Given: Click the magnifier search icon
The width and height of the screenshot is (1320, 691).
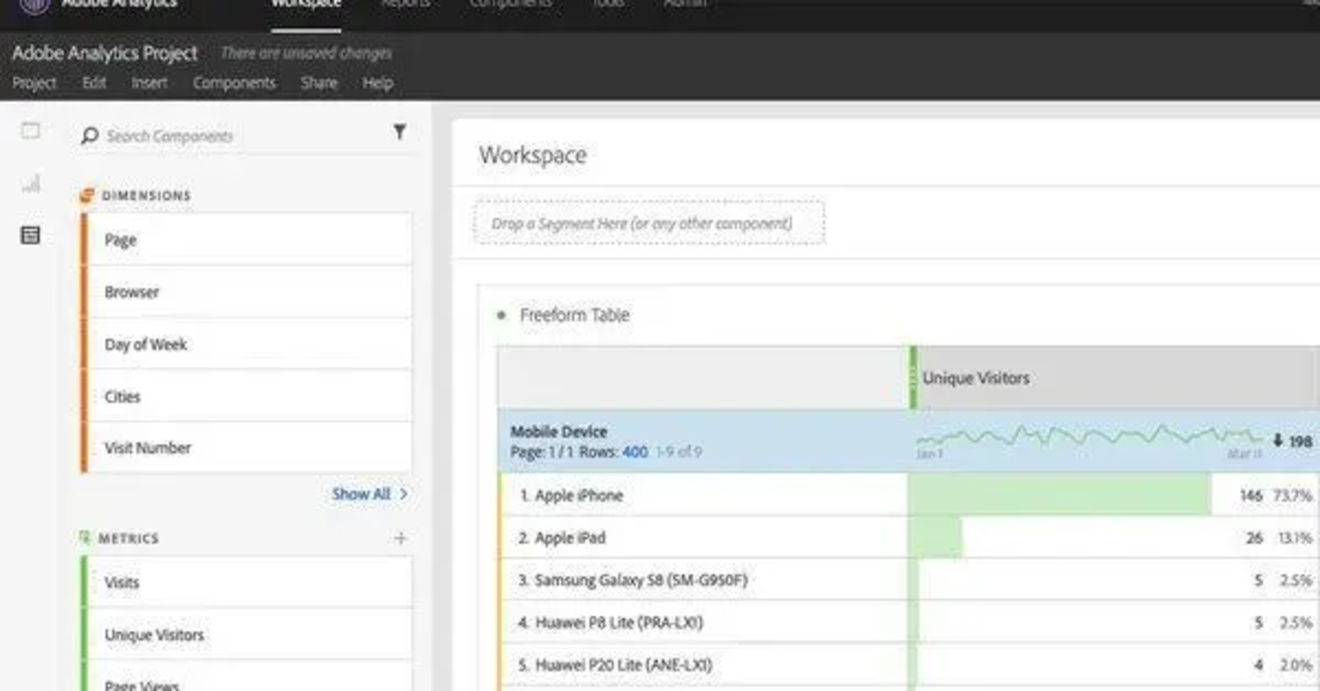Looking at the screenshot, I should [89, 135].
